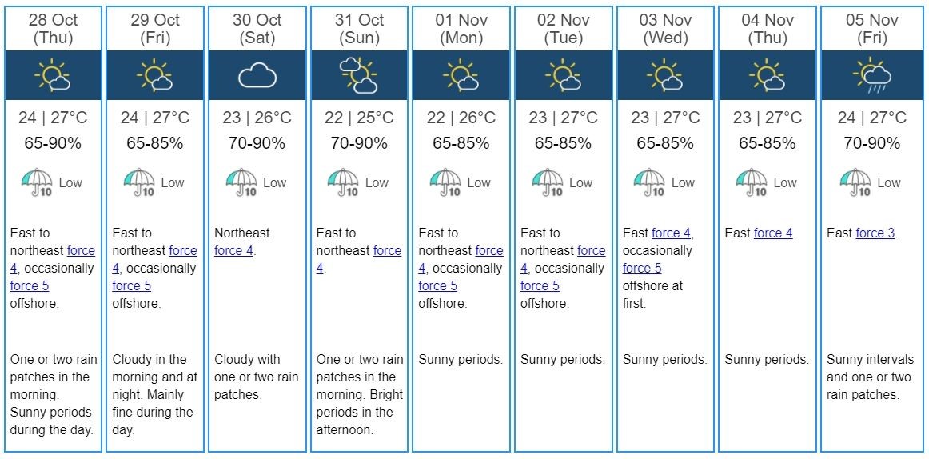Click the cloudy weather icon for 30 Oct
929x459 pixels.
tap(257, 75)
